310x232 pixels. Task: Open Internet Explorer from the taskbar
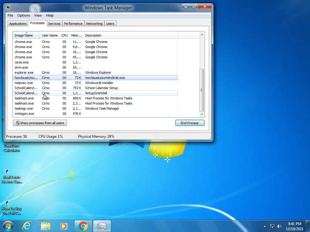pyautogui.click(x=27, y=226)
